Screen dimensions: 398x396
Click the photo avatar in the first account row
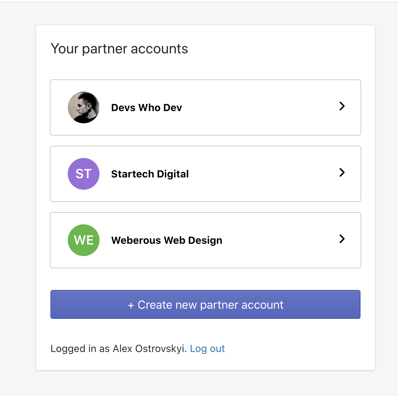[84, 107]
